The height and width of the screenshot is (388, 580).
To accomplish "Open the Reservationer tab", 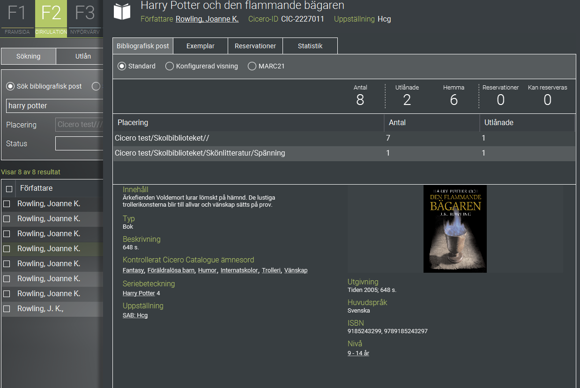I will tap(255, 46).
